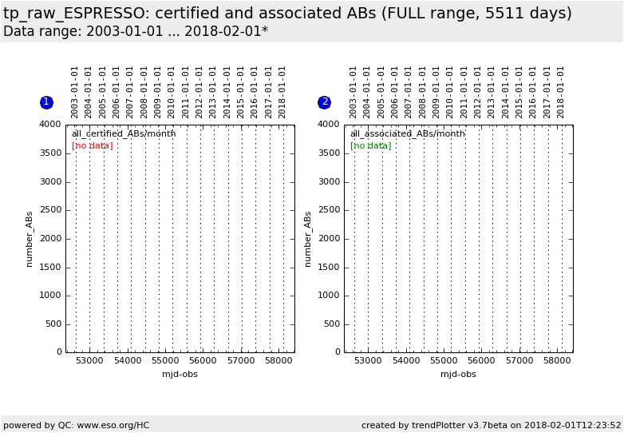
Task: Click the Data range 2003-01-01 to 2018-02-01 line
Action: coord(136,31)
